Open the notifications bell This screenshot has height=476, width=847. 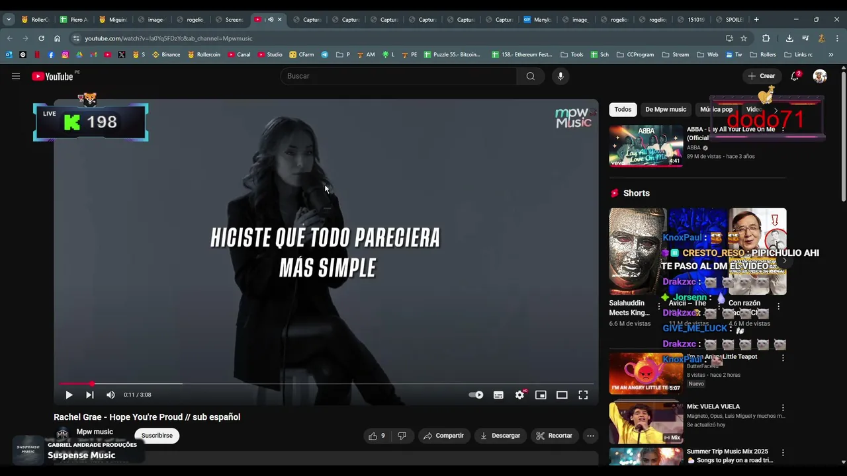(x=795, y=76)
